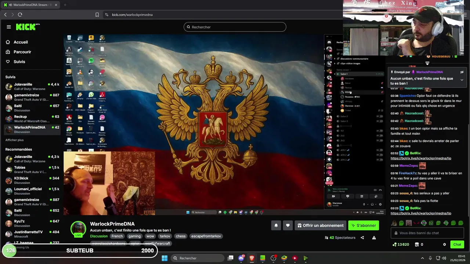Select the French tag
This screenshot has height=264, width=470.
tap(117, 236)
